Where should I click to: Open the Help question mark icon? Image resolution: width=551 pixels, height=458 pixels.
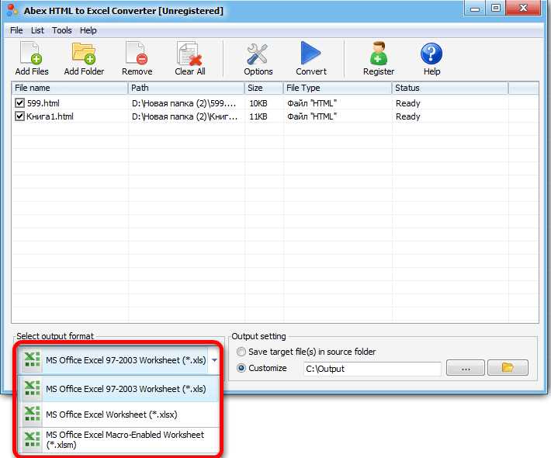coord(431,54)
